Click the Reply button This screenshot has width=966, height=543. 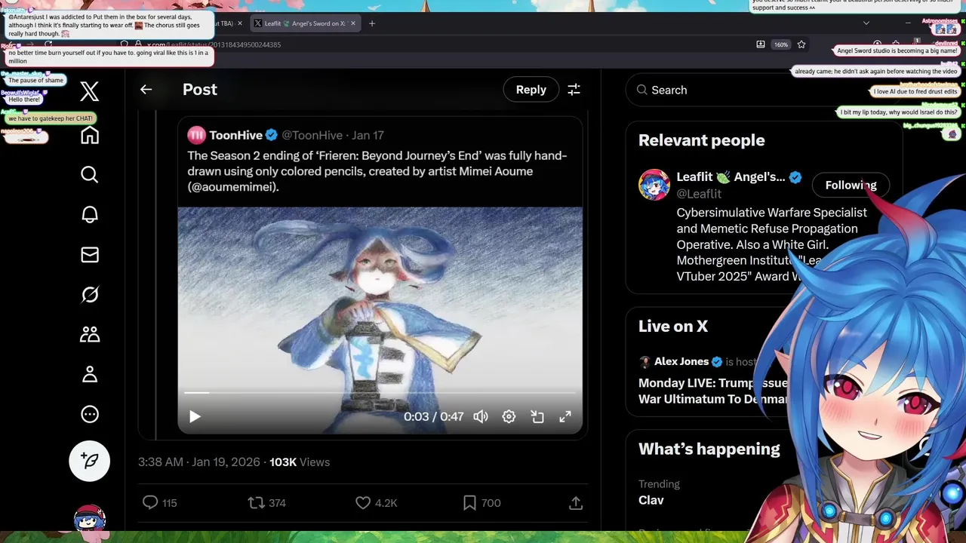[x=531, y=89]
